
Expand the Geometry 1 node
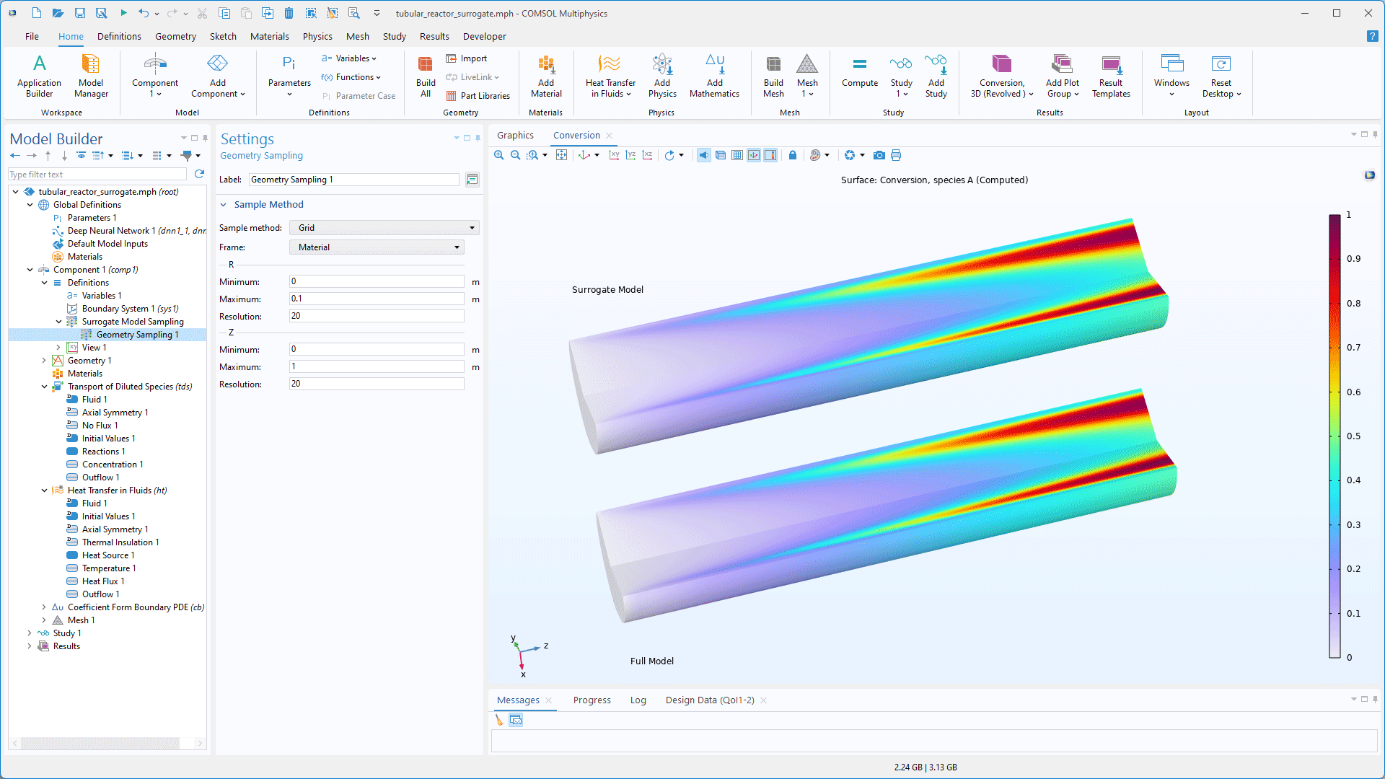click(44, 361)
